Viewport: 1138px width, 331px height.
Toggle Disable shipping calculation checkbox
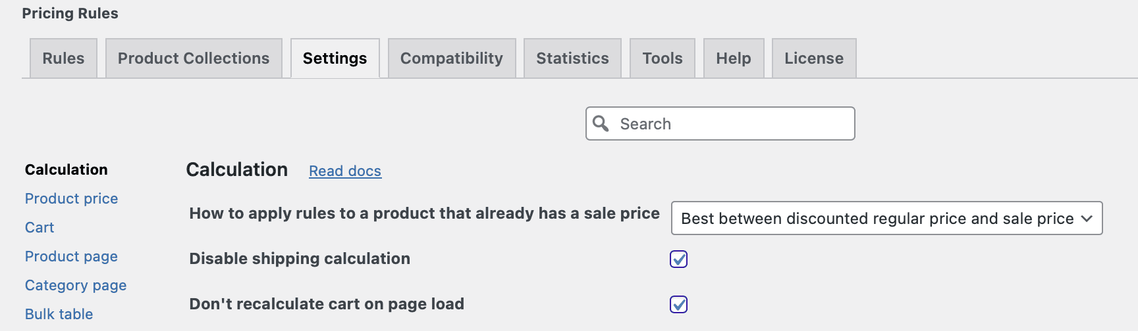click(x=679, y=259)
